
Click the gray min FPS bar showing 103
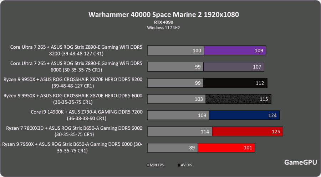pyautogui.click(x=177, y=99)
